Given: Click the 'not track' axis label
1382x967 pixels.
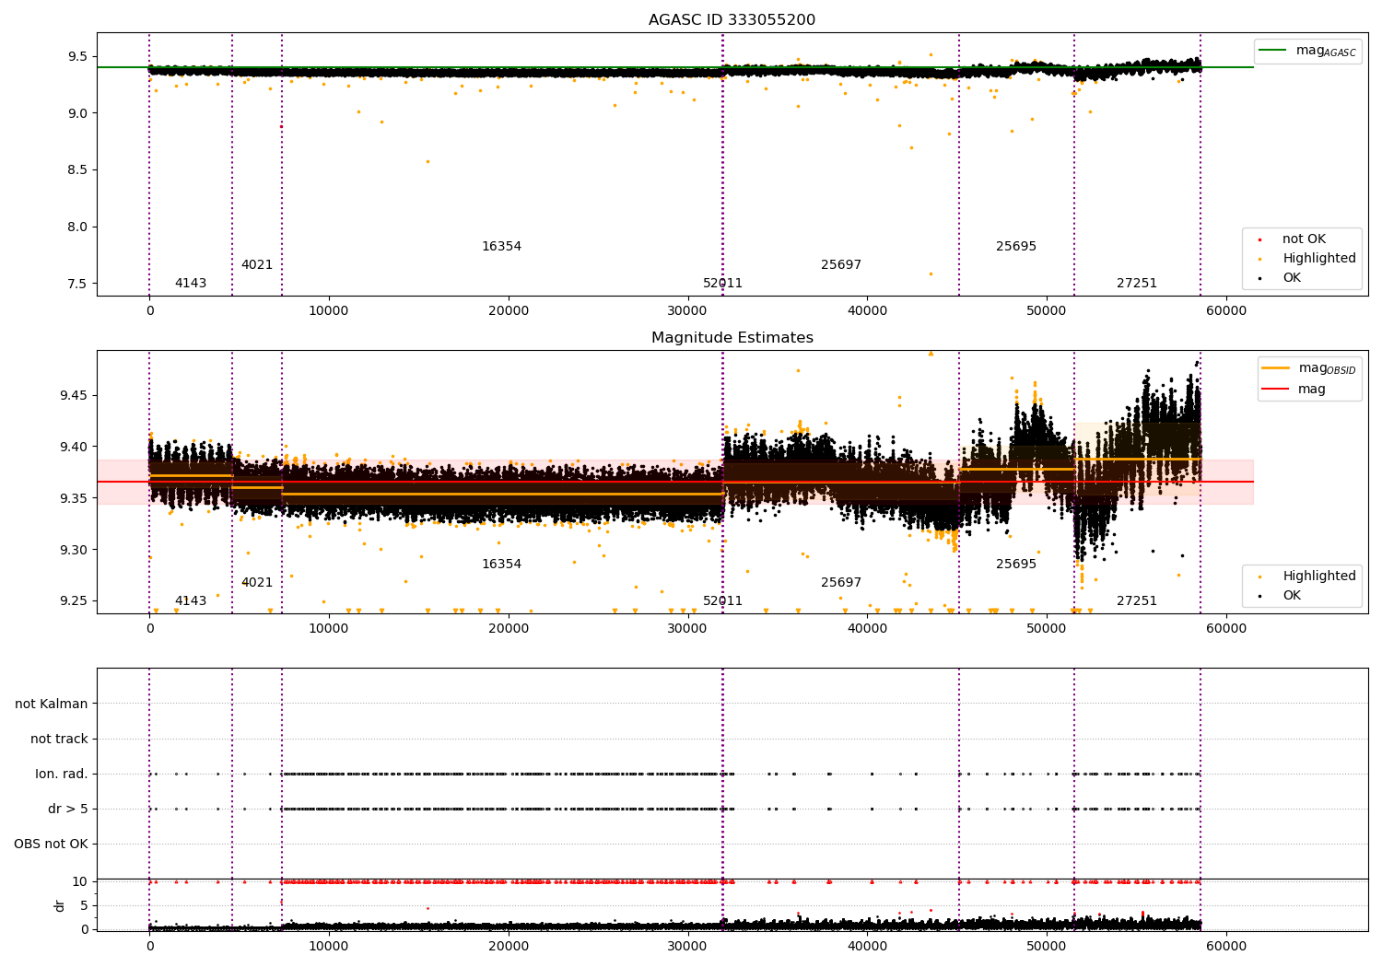Looking at the screenshot, I should pos(59,739).
